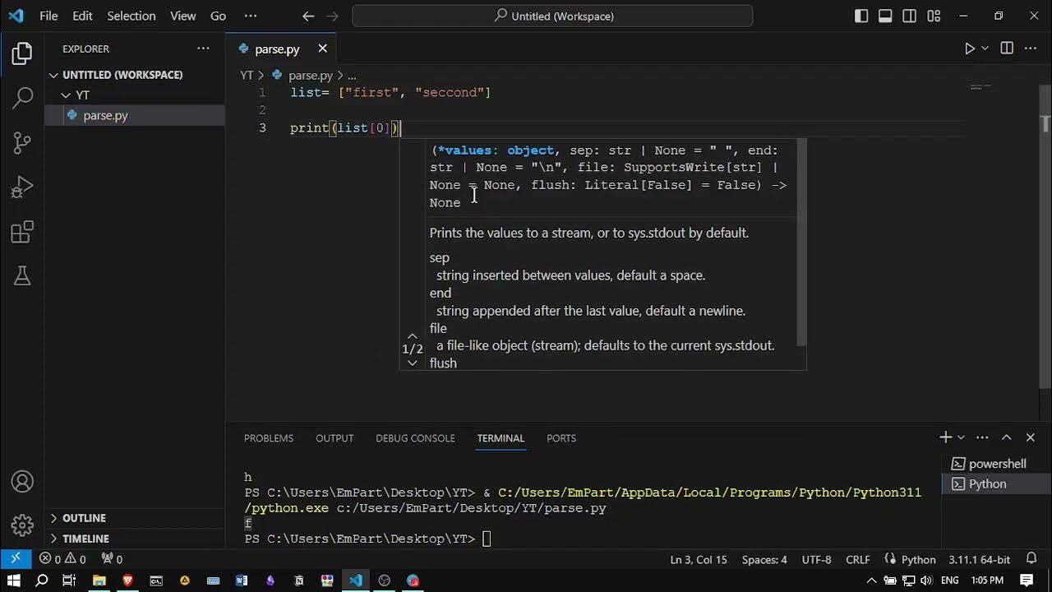This screenshot has width=1052, height=592.
Task: Create a new terminal with plus icon
Action: (x=945, y=437)
